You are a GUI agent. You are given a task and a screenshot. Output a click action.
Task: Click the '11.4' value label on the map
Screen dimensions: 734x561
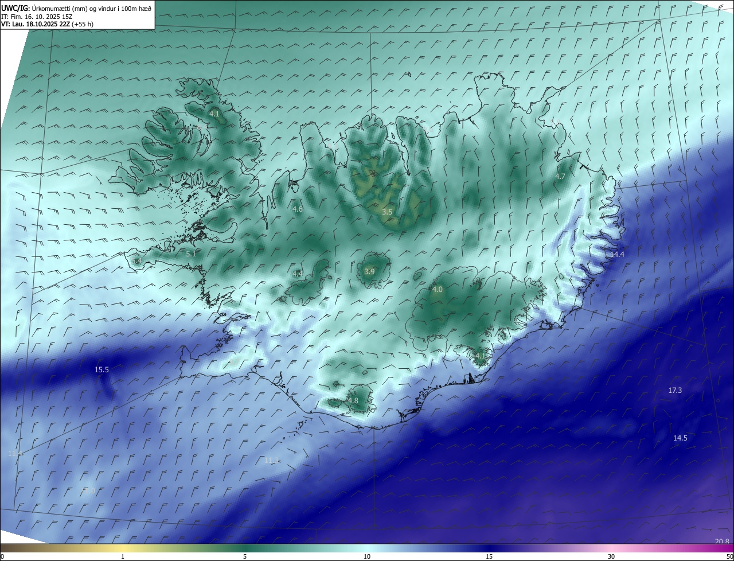coord(15,453)
